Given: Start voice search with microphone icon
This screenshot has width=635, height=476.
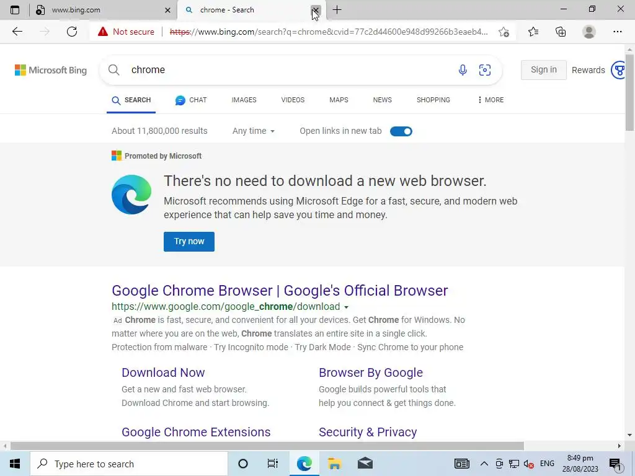Looking at the screenshot, I should (x=463, y=70).
